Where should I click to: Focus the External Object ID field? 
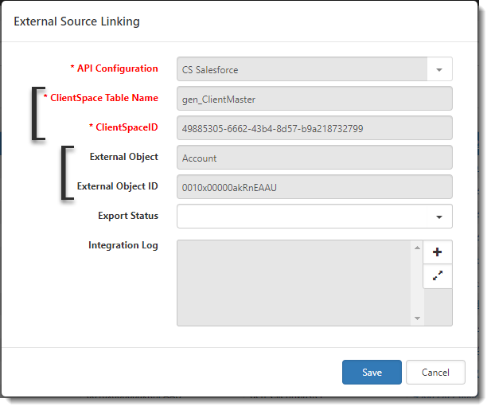coord(314,187)
